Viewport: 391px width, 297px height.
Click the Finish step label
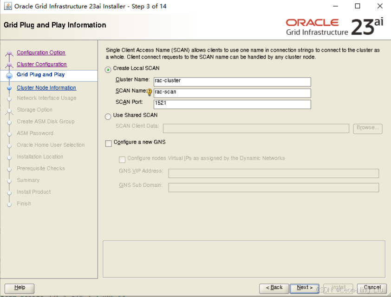[24, 204]
